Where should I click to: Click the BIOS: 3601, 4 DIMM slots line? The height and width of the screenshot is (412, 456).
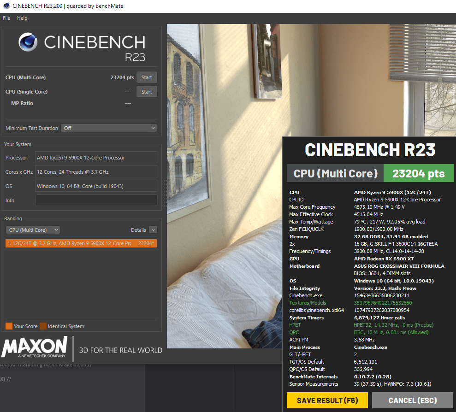click(382, 273)
